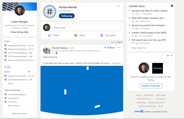Click the Video icon in post composer
Image resolution: width=184 pixels, height=119 pixels.
point(75,35)
